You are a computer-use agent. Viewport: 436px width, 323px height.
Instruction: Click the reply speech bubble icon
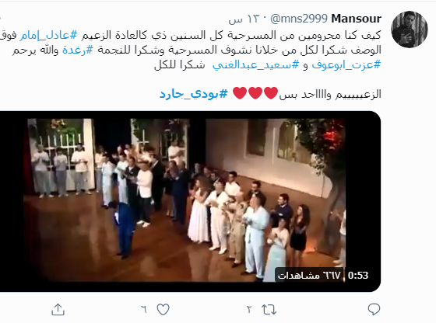374,310
